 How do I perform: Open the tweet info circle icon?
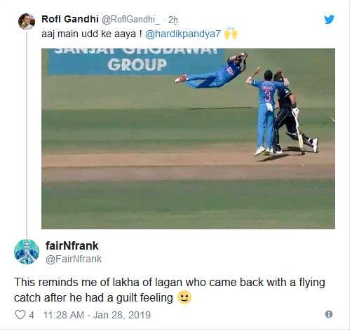[x=329, y=314]
